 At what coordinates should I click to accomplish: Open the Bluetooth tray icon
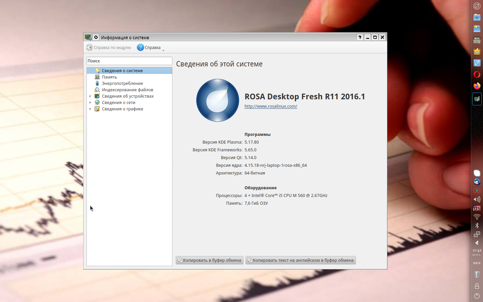tap(477, 225)
